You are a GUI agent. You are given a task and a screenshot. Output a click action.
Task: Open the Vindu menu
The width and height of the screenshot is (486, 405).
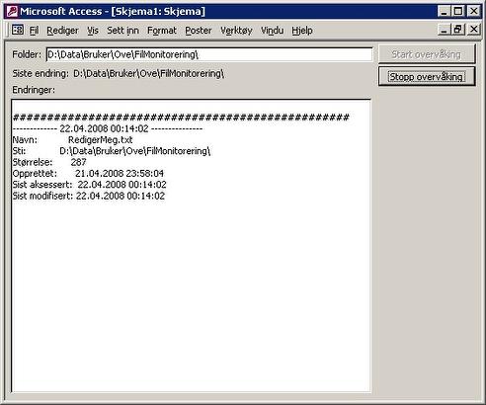(272, 31)
